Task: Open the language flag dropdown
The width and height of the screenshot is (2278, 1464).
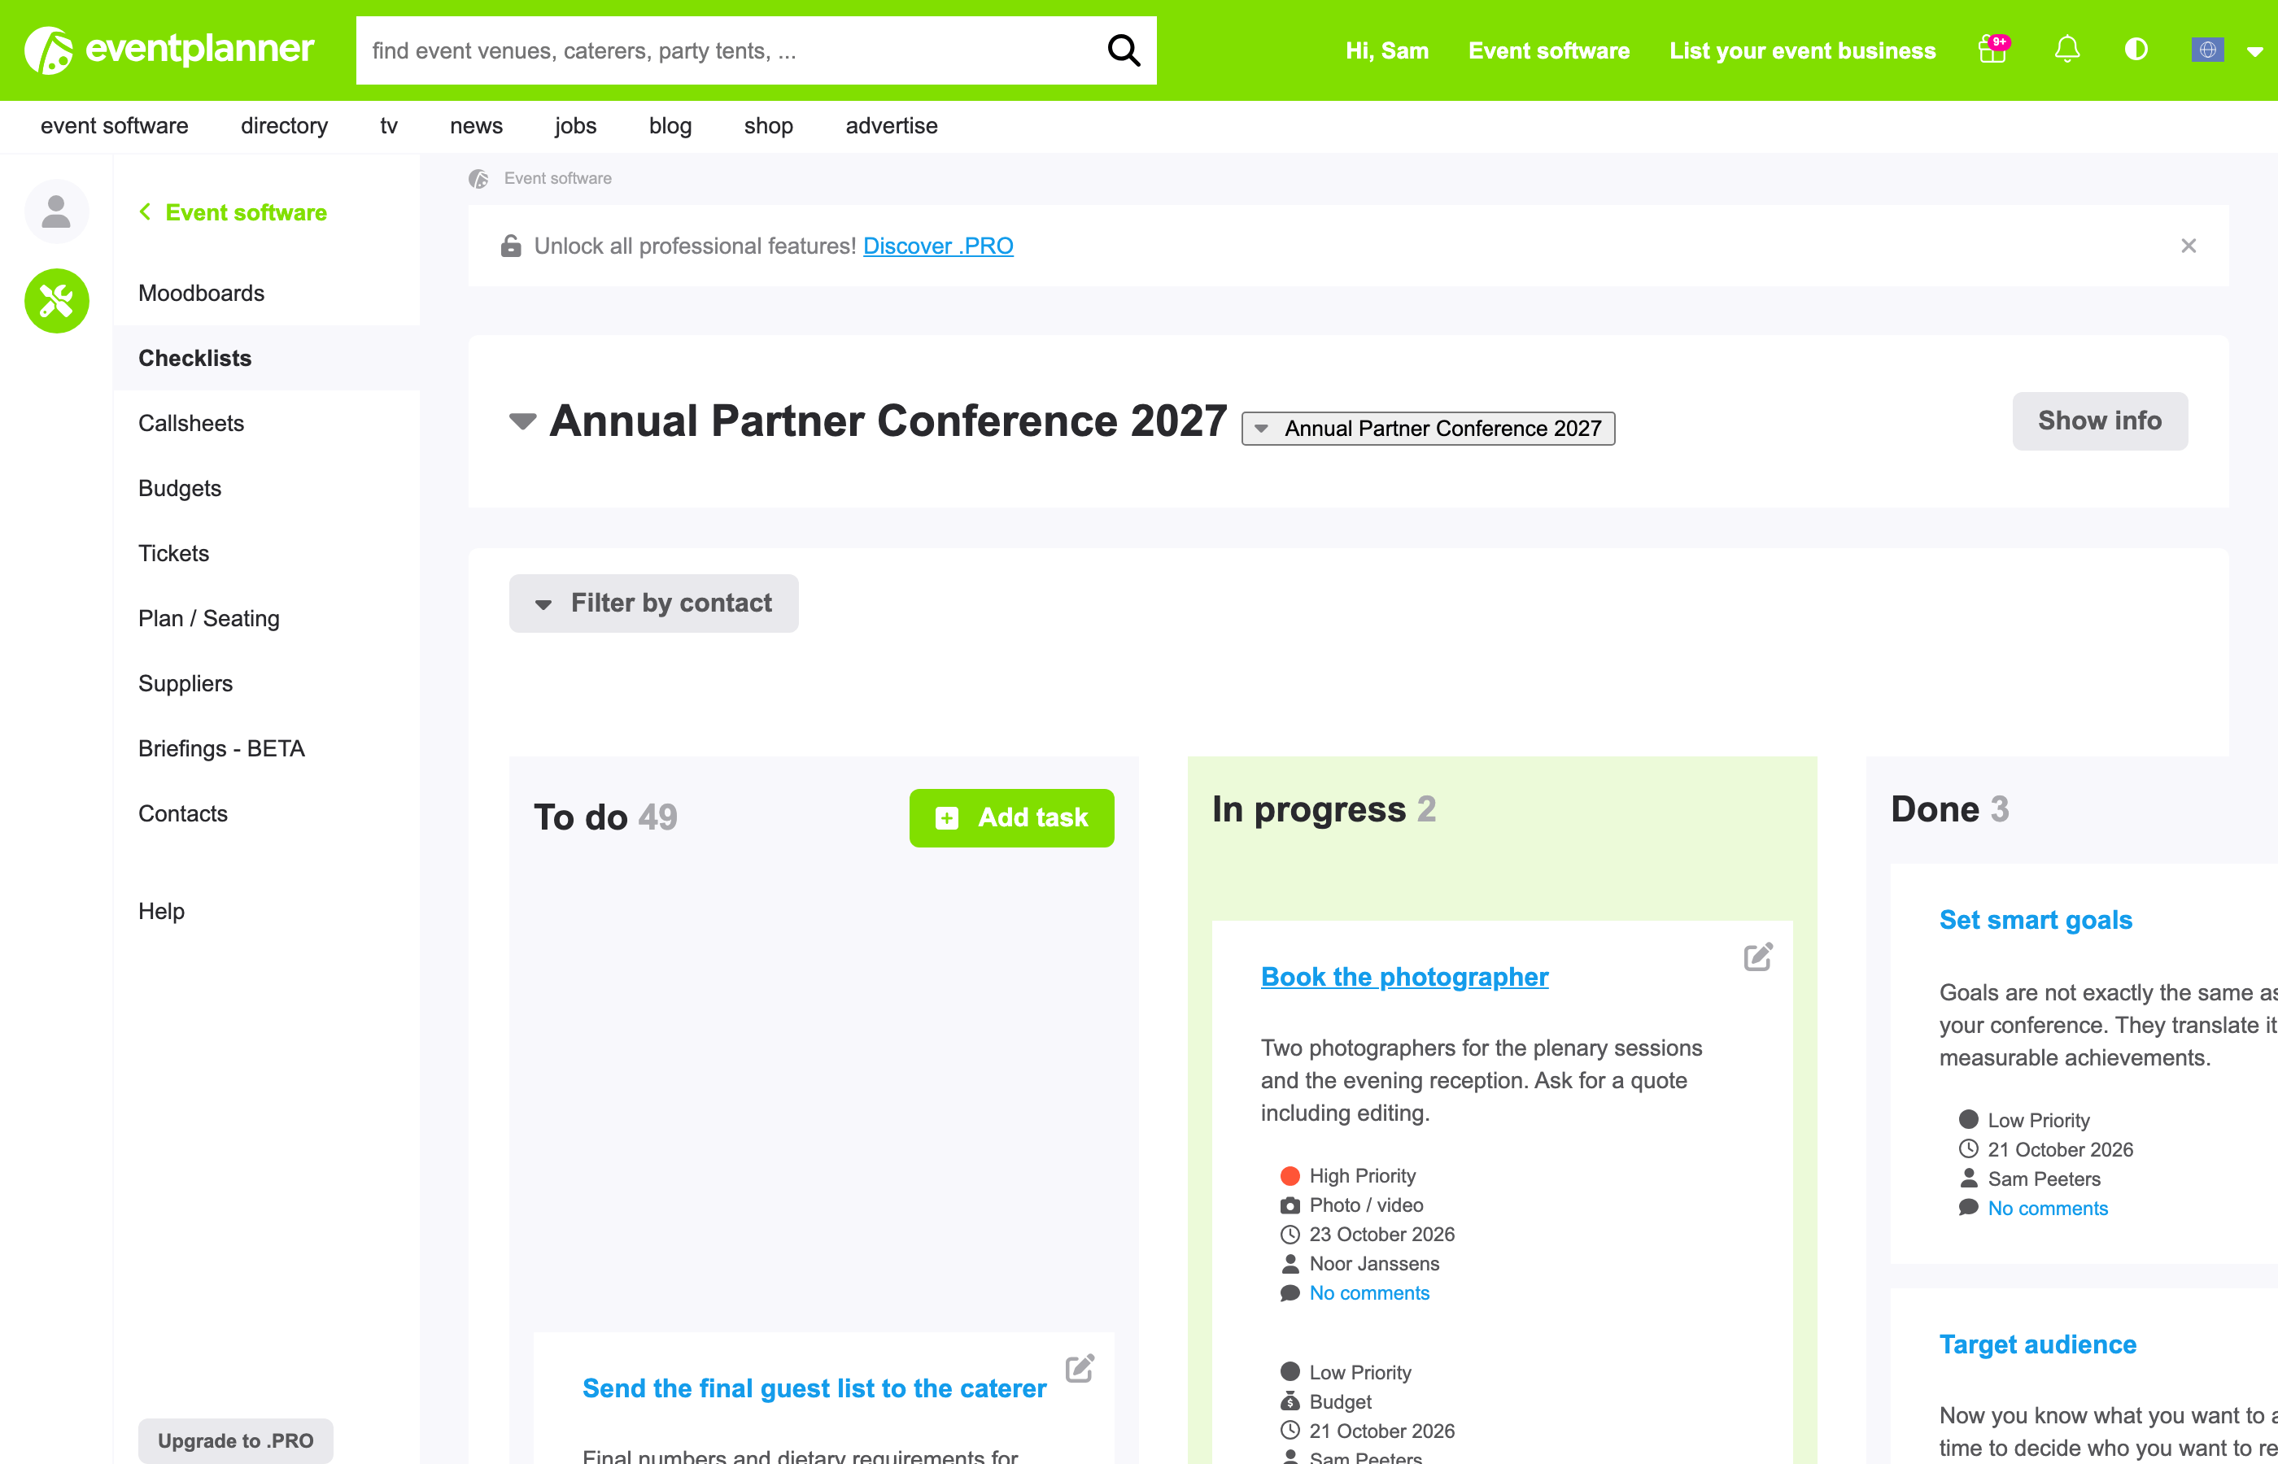Action: [2227, 50]
